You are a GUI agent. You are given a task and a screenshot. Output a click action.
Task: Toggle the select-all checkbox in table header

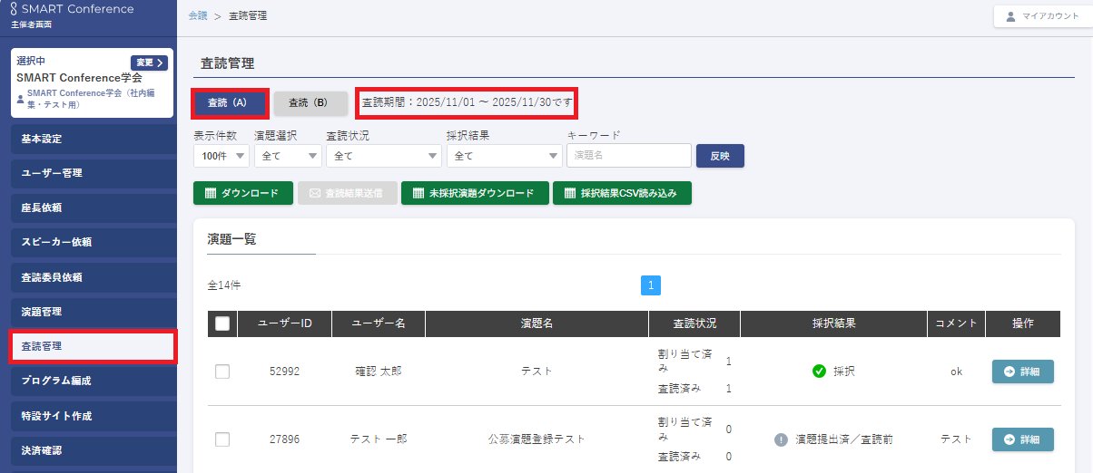222,323
